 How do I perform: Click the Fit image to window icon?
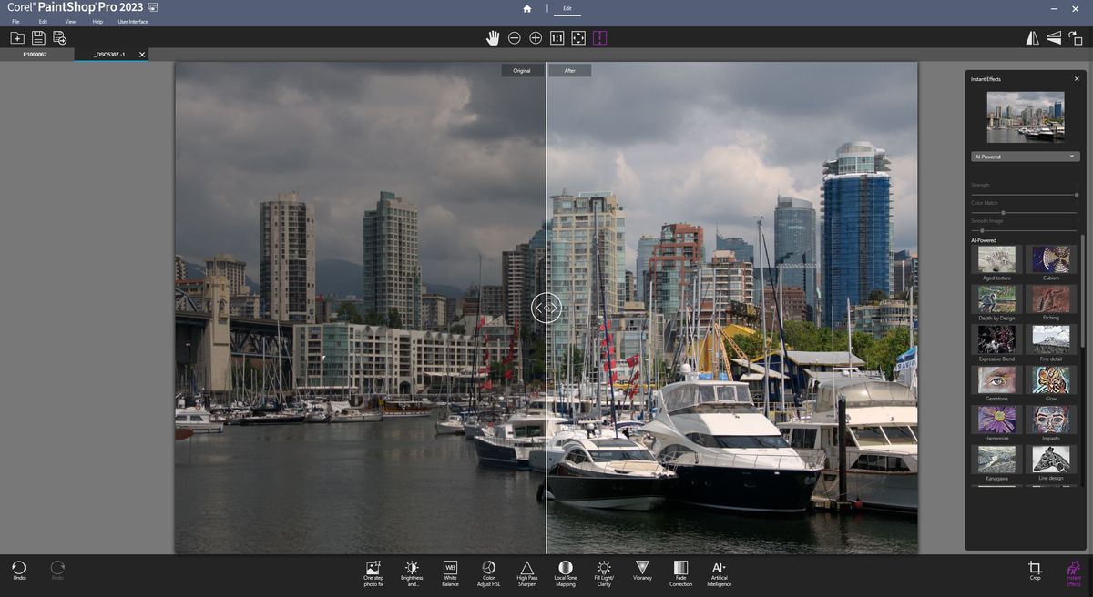[578, 37]
